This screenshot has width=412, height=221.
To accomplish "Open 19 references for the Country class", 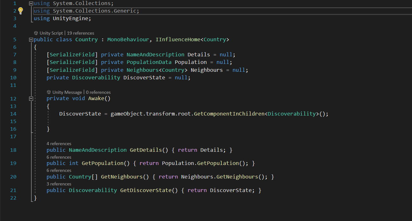I will click(x=81, y=33).
